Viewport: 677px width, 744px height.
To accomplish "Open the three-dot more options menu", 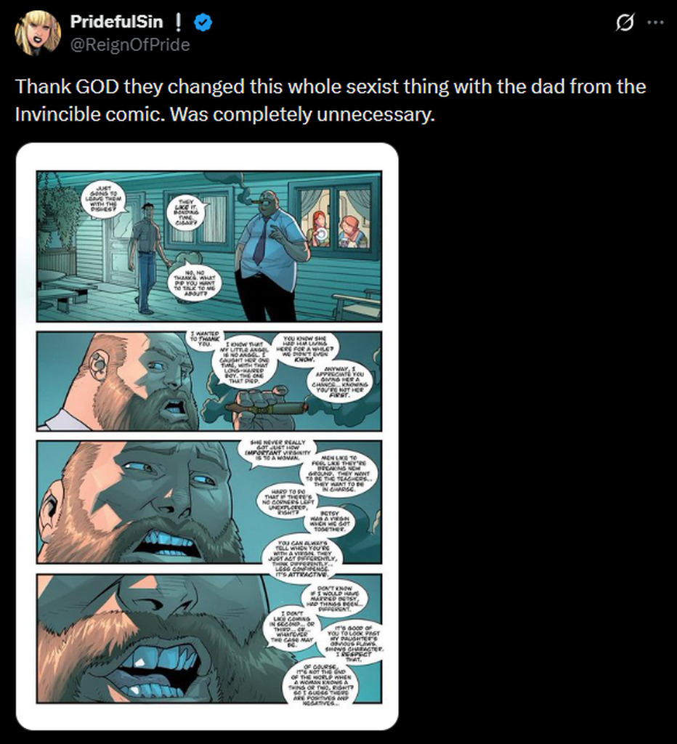I will click(655, 23).
